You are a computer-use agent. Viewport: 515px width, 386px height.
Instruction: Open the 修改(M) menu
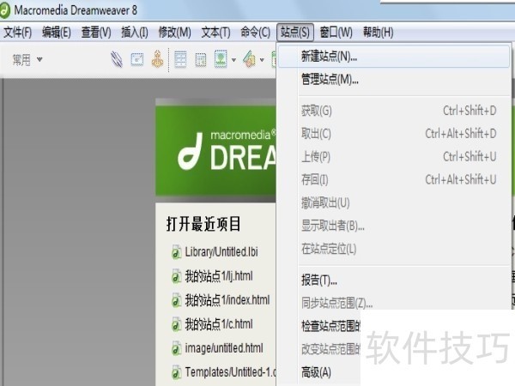pyautogui.click(x=175, y=33)
